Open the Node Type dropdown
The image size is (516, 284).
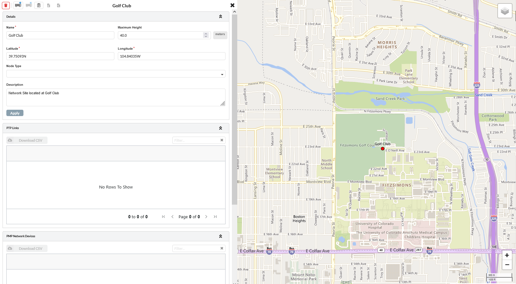tap(116, 74)
